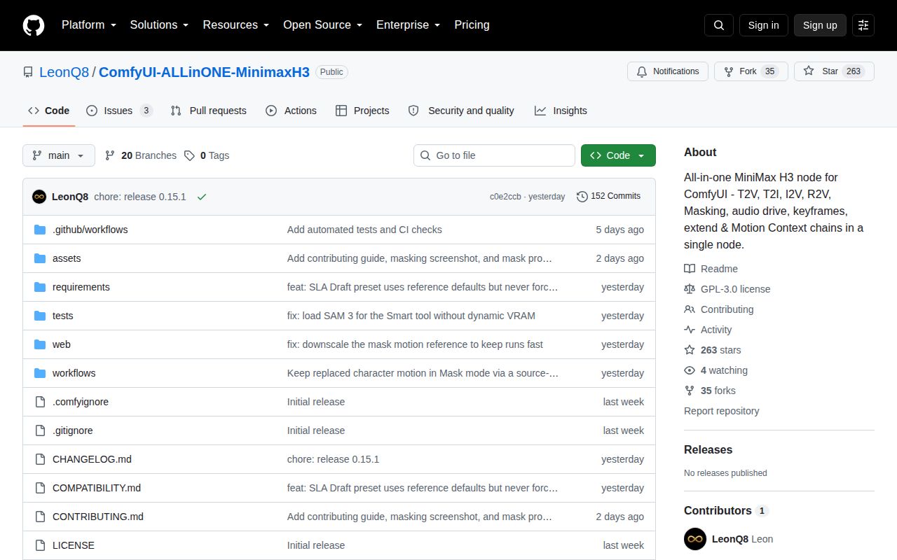Click the search magnifier icon
897x560 pixels.
pyautogui.click(x=719, y=25)
